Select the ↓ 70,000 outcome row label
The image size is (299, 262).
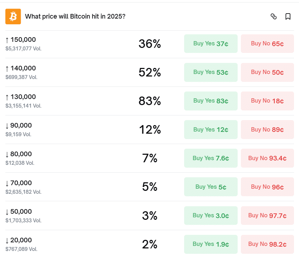tap(19, 183)
